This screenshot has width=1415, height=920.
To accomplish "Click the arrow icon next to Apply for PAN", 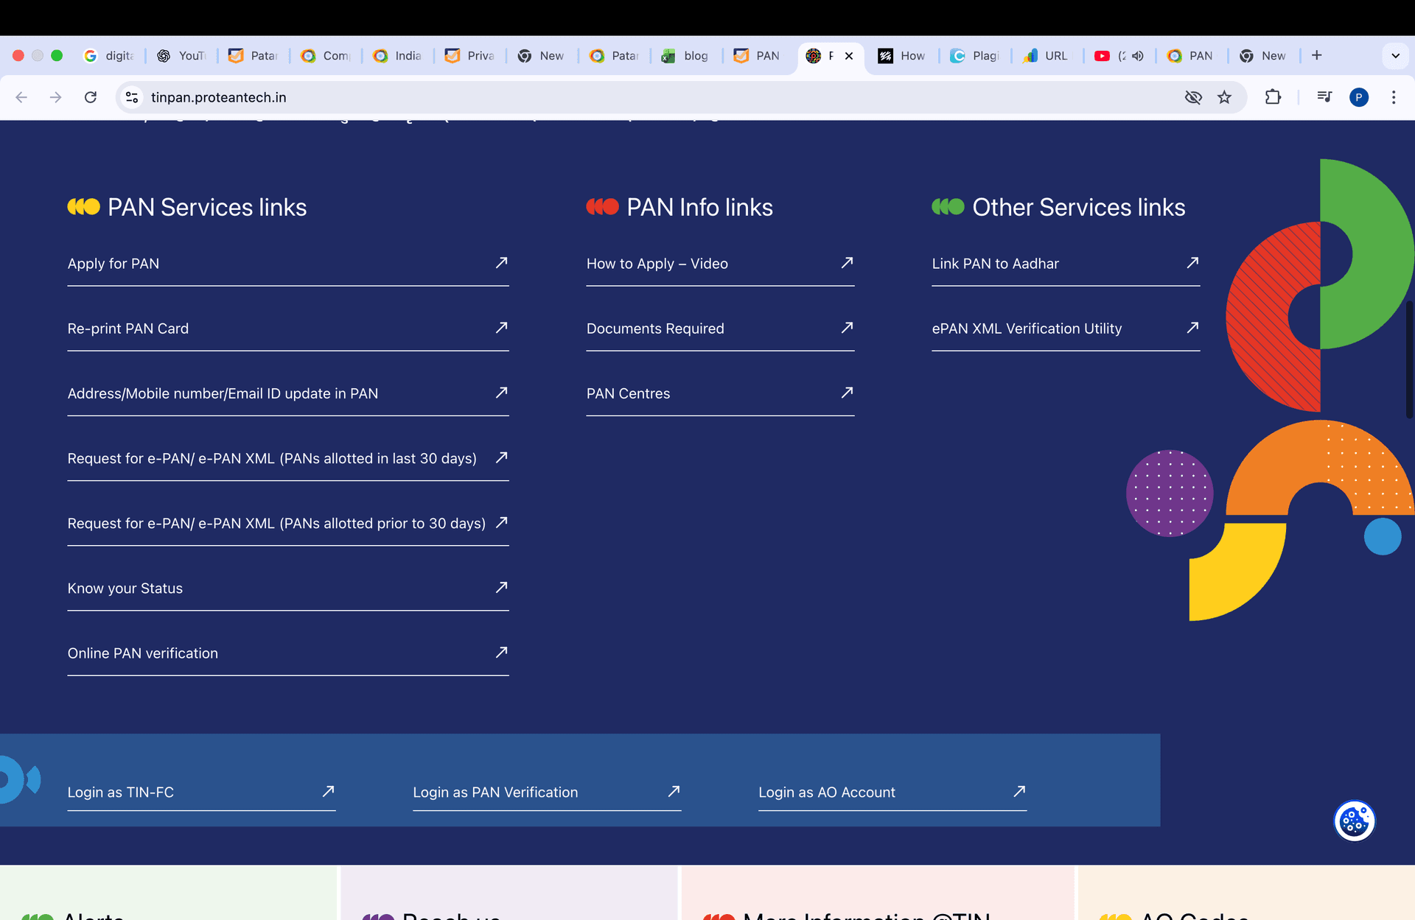I will click(501, 263).
